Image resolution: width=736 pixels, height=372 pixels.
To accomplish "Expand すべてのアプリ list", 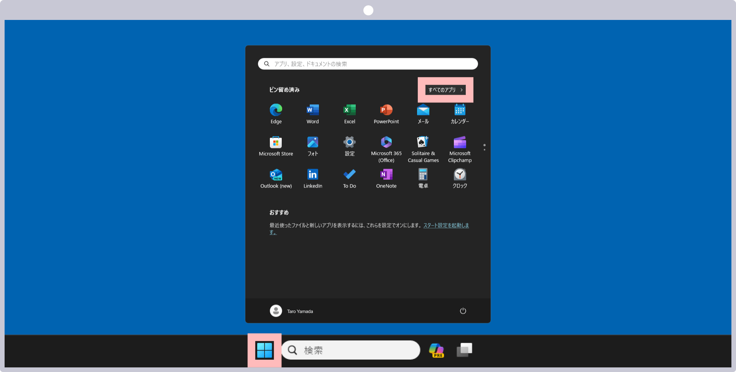I will click(x=445, y=90).
